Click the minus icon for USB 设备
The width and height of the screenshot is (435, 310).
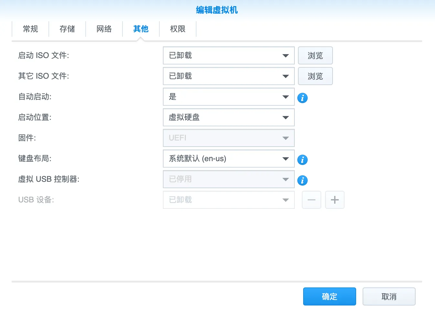[x=311, y=200]
